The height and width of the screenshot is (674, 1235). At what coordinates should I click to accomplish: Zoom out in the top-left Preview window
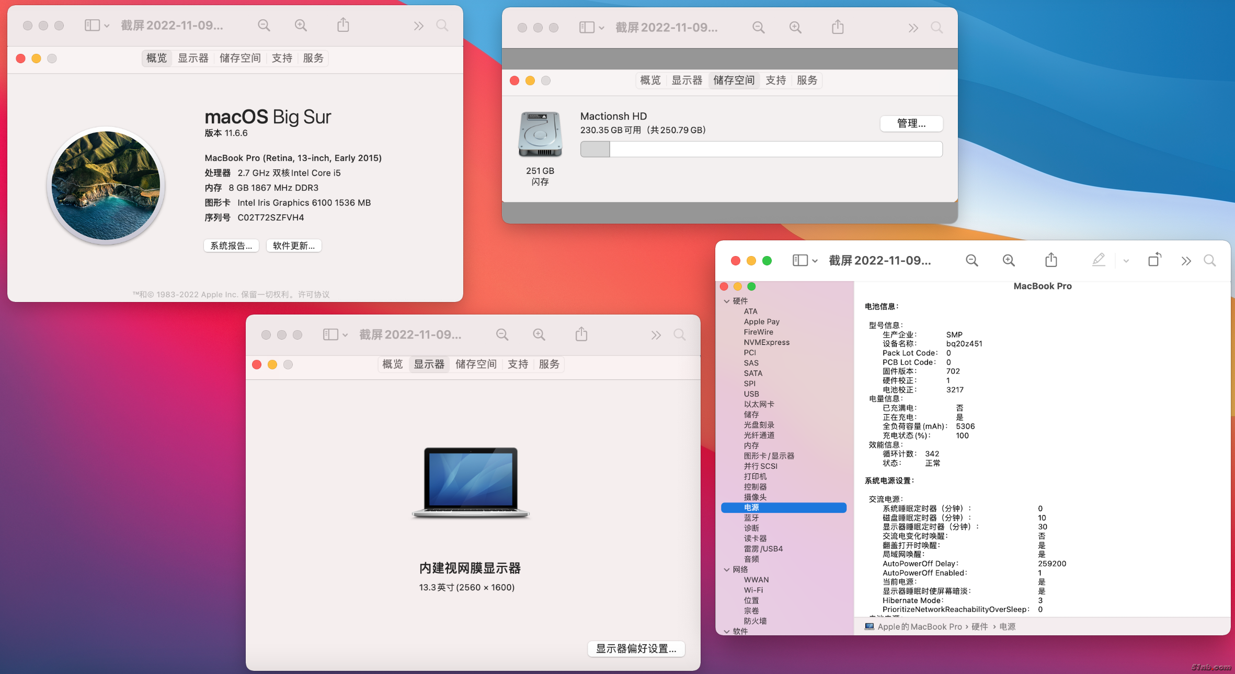pos(264,25)
